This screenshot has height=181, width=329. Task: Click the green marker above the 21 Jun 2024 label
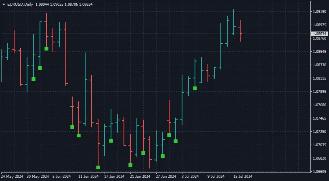point(130,165)
